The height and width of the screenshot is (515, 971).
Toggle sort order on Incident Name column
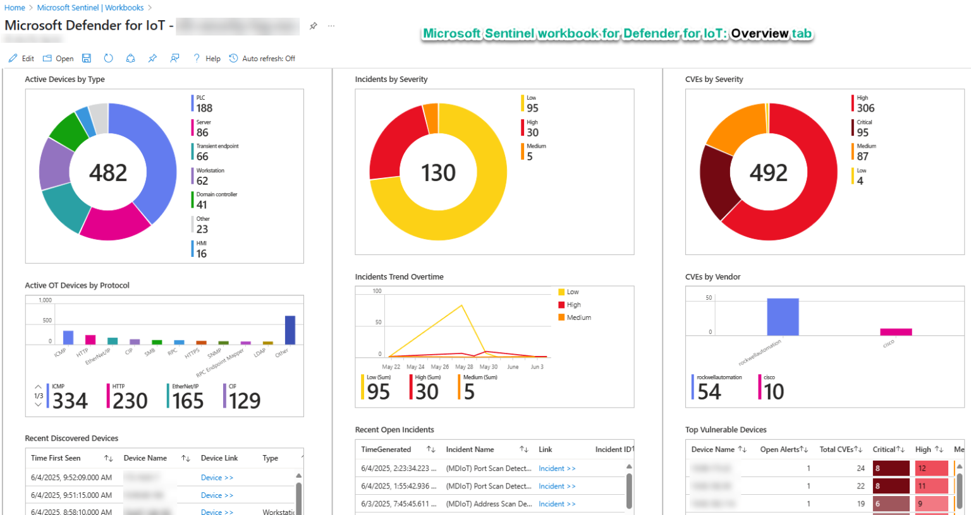(x=523, y=449)
